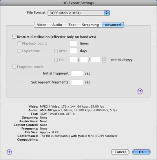Click the Conformance compatibility message
Screen dimensions: 157x160
[x=78, y=136]
